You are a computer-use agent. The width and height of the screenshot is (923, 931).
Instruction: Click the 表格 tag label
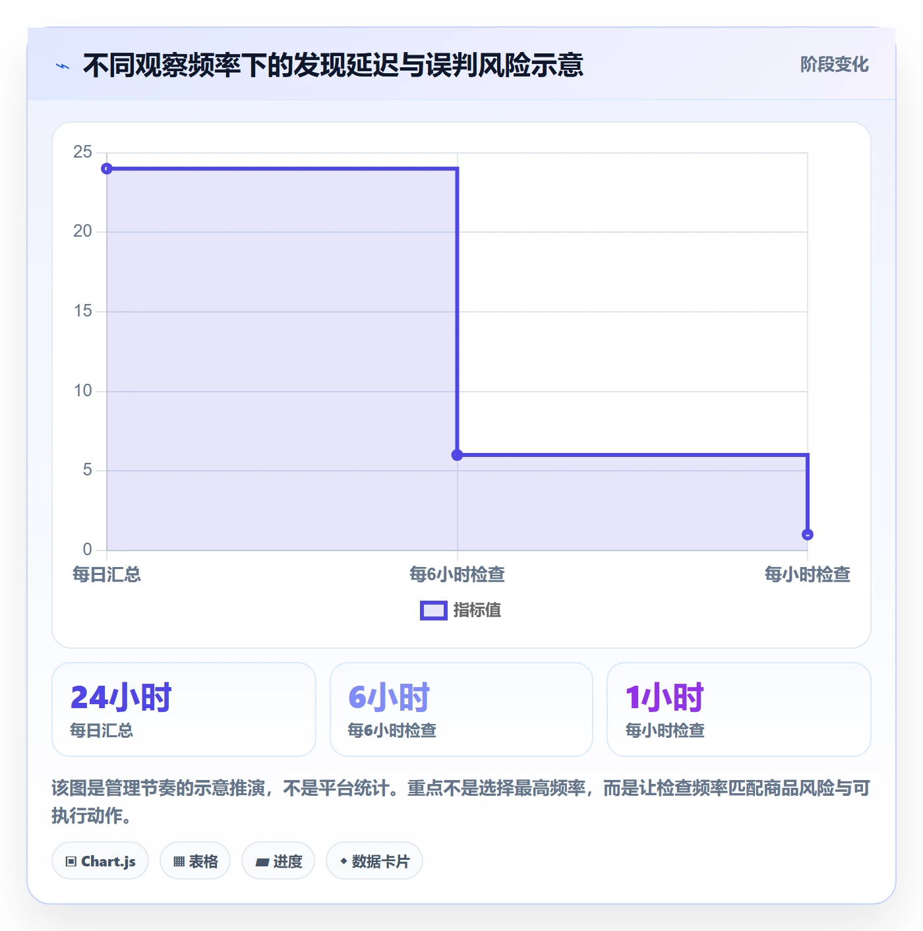[203, 862]
